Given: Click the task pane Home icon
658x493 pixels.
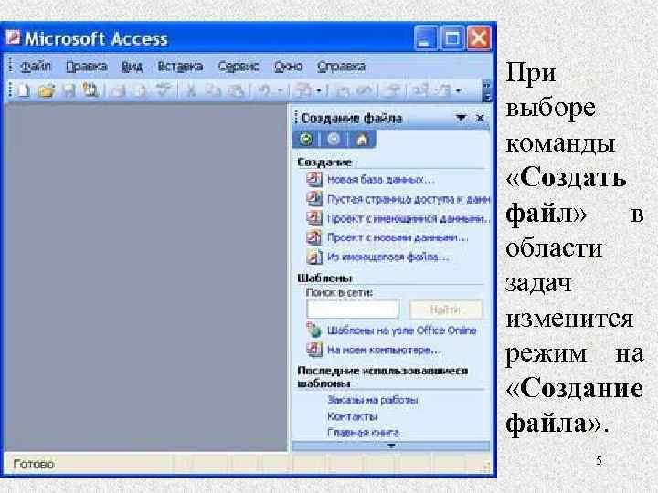Looking at the screenshot, I should tap(362, 139).
